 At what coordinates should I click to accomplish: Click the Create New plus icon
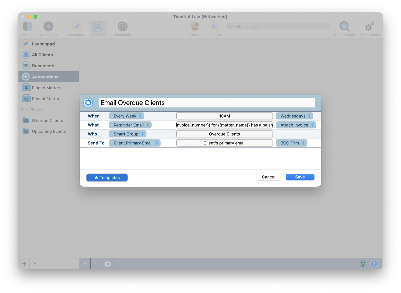tap(48, 27)
